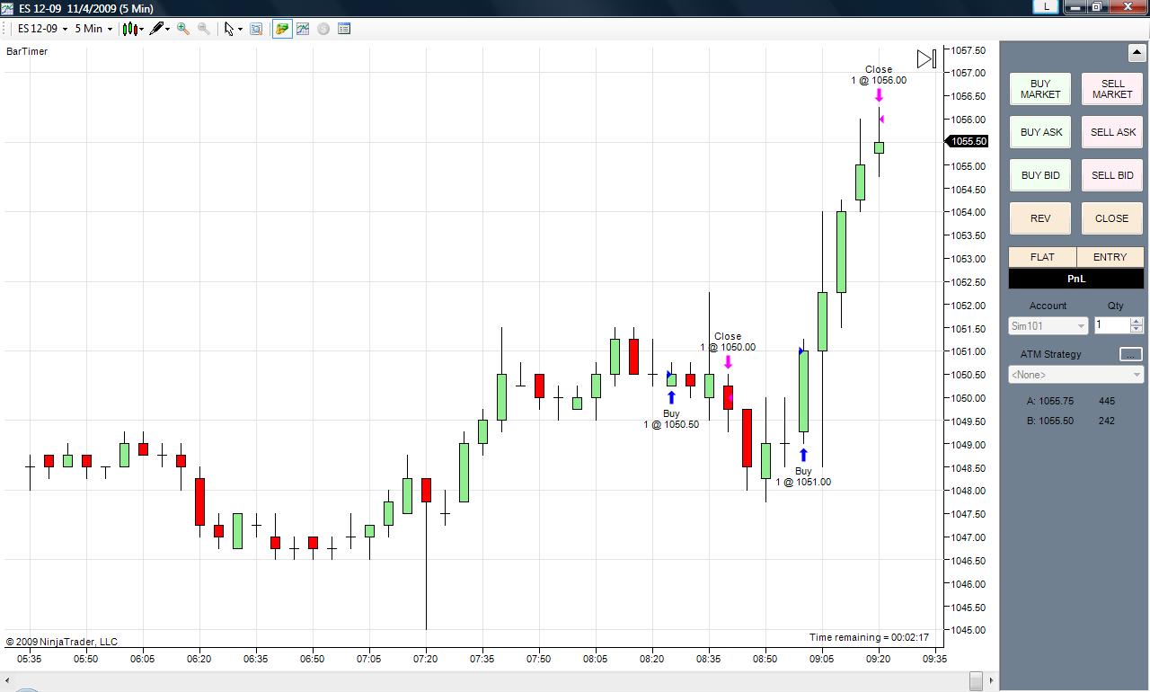Click the zoom in magnifier icon
The image size is (1150, 692).
[183, 29]
